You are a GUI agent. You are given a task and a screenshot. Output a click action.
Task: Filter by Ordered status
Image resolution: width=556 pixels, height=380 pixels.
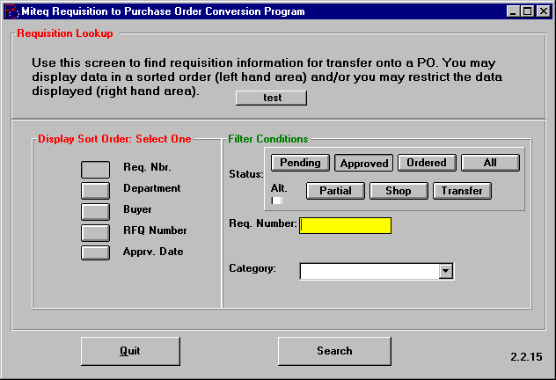click(427, 163)
